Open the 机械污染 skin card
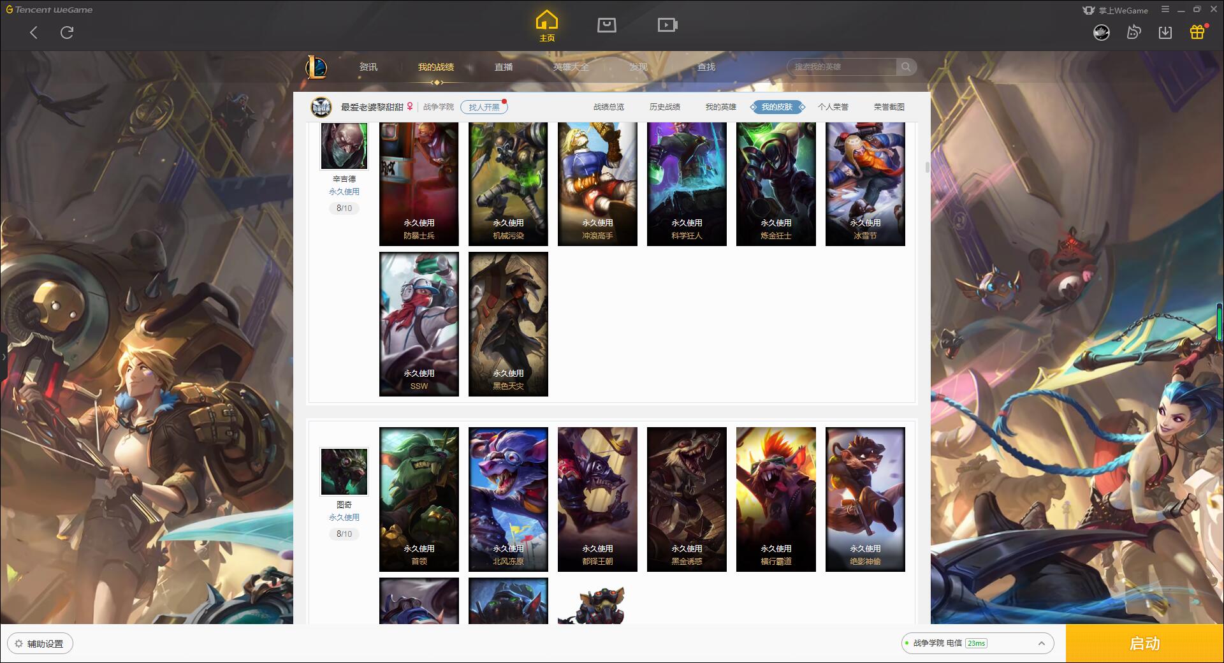 (508, 184)
